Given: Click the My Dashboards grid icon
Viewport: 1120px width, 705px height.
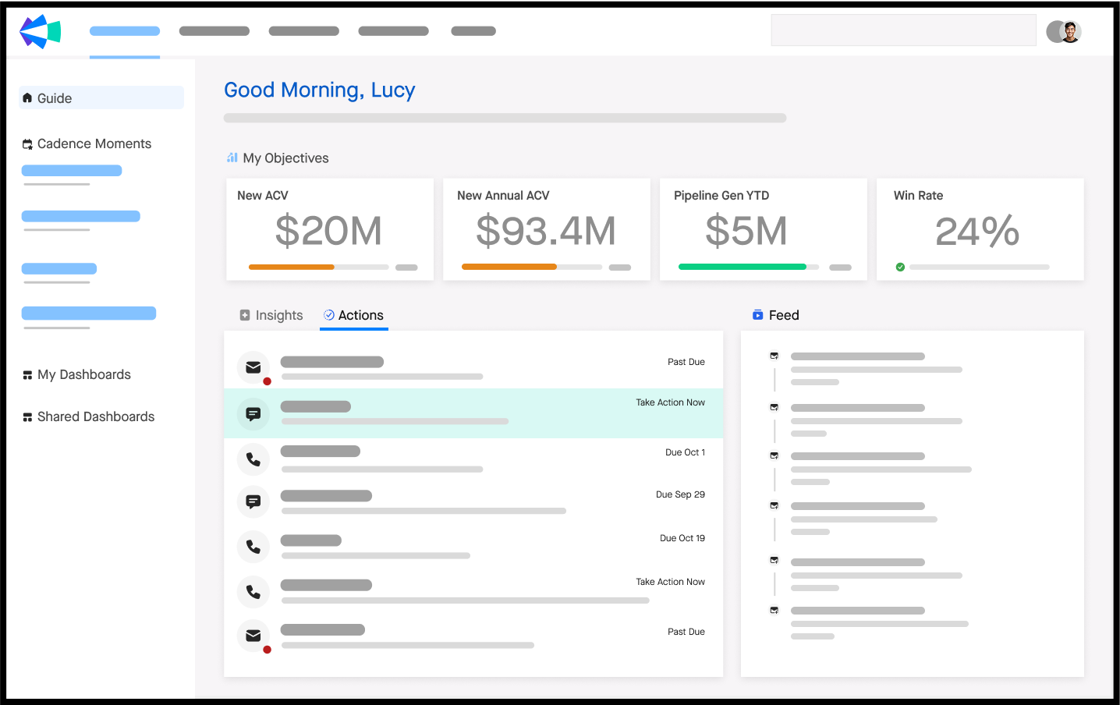Looking at the screenshot, I should point(28,375).
